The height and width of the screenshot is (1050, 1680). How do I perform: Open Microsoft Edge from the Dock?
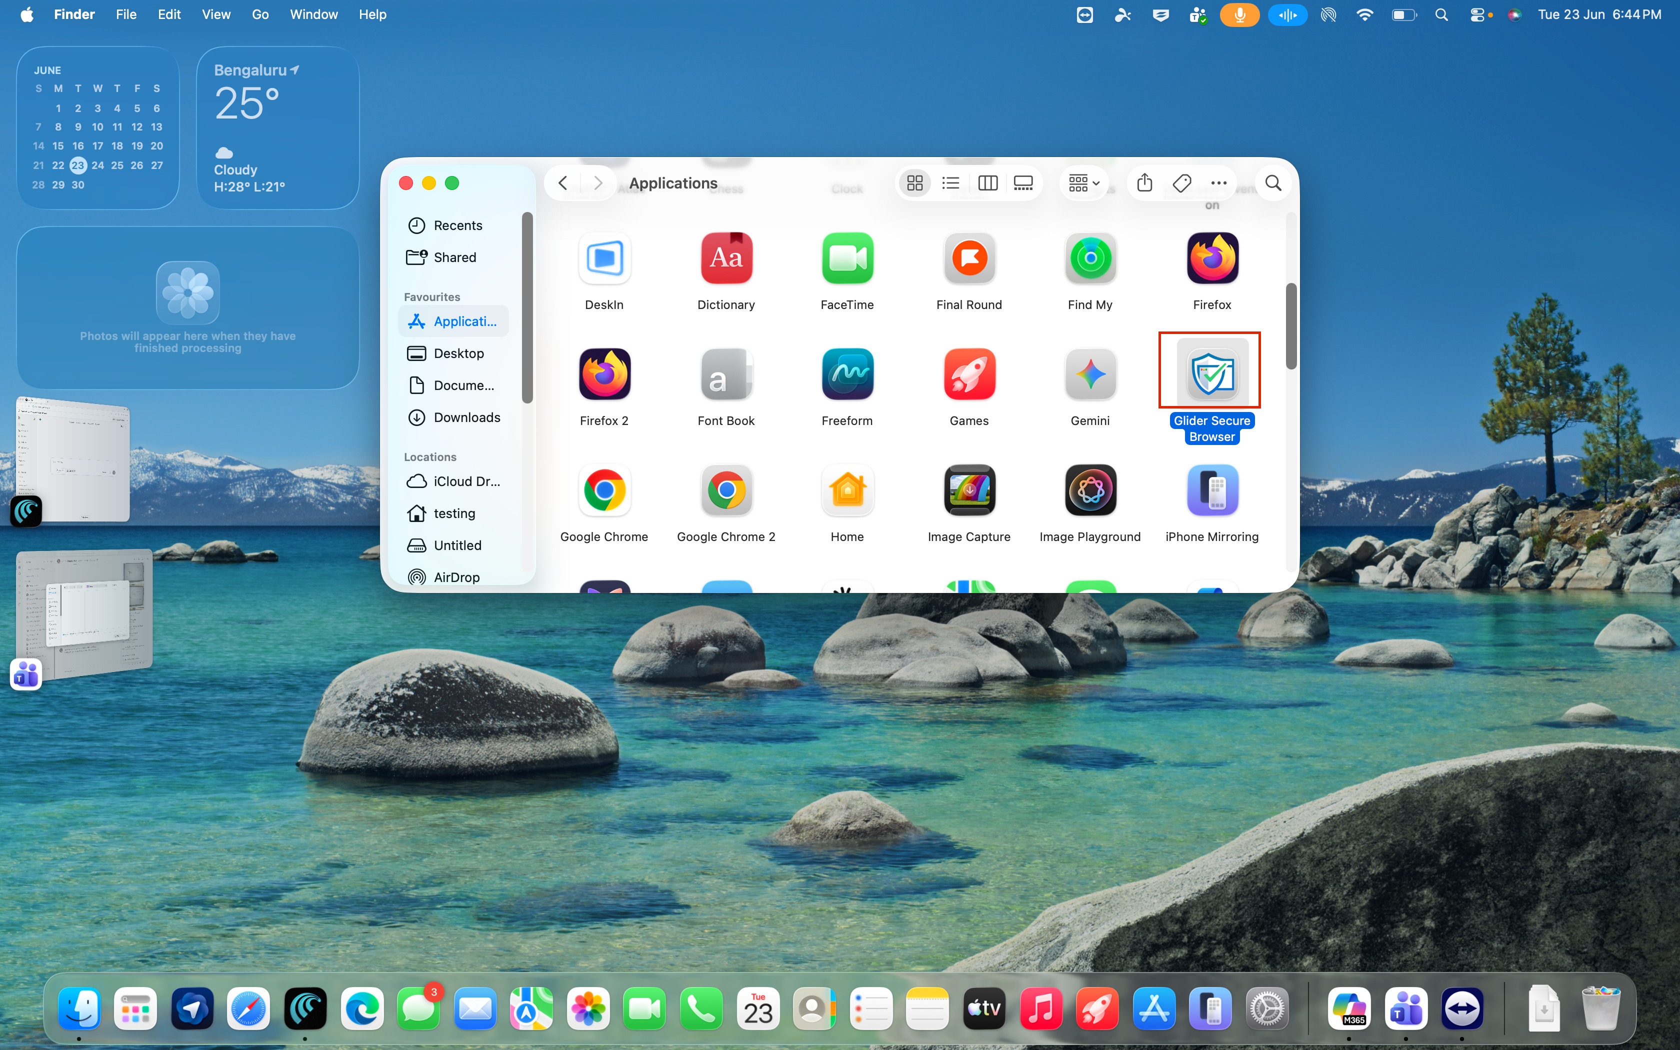click(361, 1008)
